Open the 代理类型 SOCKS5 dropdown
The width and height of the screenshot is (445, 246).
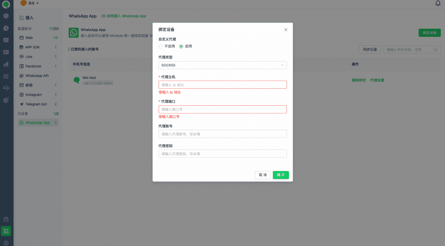pyautogui.click(x=222, y=65)
